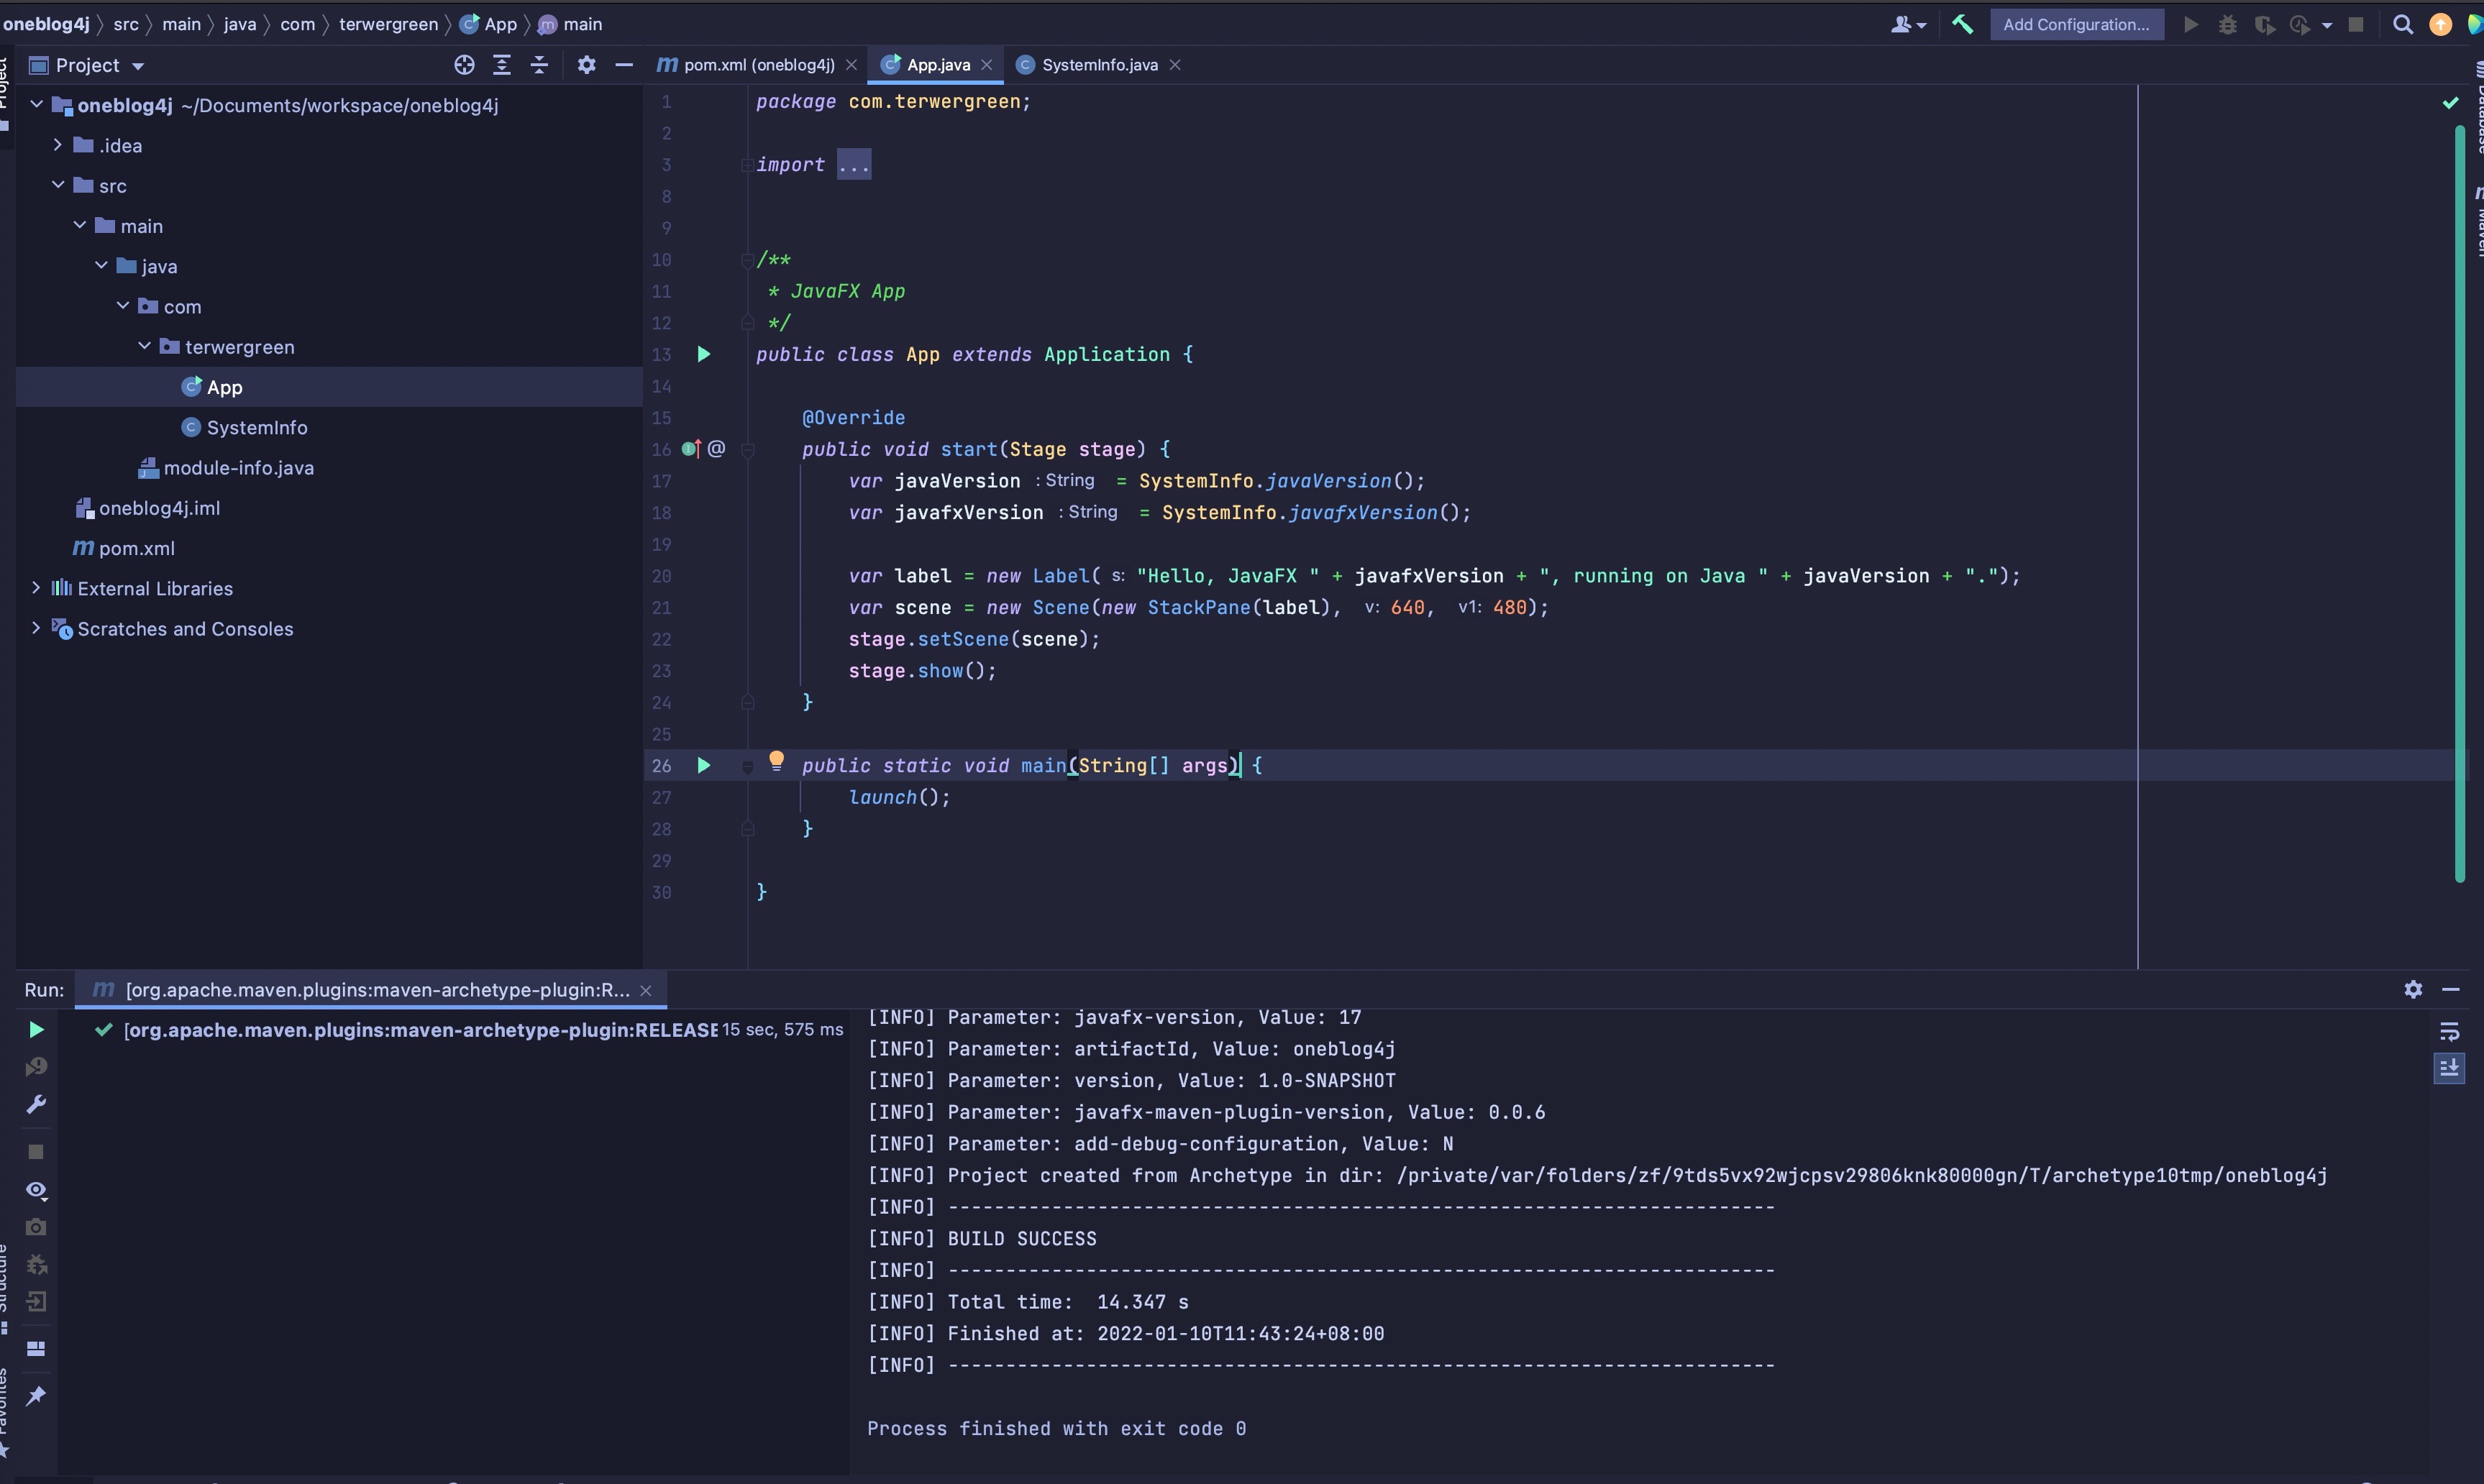2484x1484 pixels.
Task: Toggle scroll to end icon in console
Action: pyautogui.click(x=2449, y=1068)
